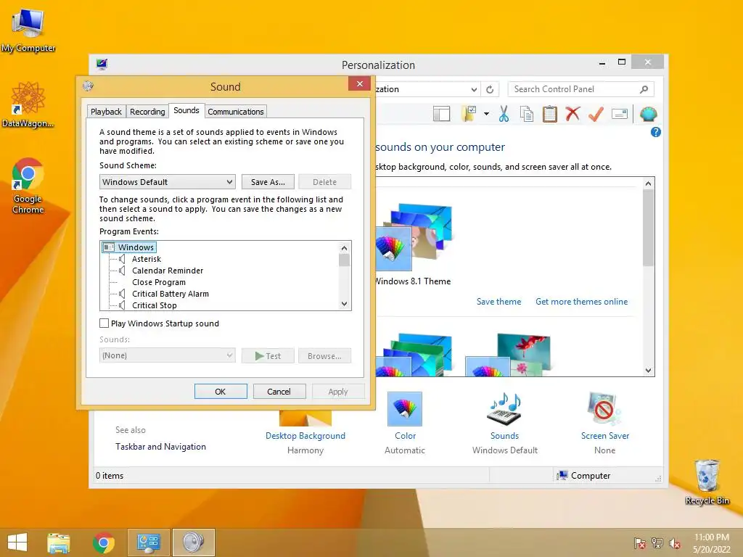Enable Play Windows Startup sound checkbox
The height and width of the screenshot is (557, 743).
pyautogui.click(x=104, y=323)
